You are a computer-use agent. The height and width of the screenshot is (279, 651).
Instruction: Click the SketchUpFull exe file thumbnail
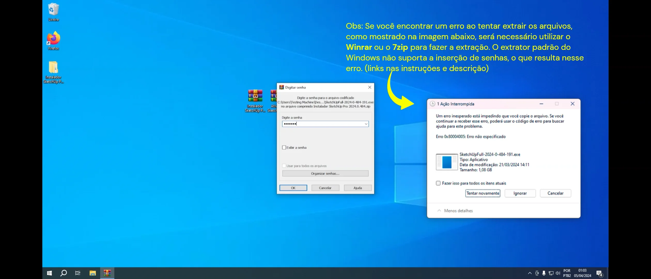pyautogui.click(x=447, y=162)
